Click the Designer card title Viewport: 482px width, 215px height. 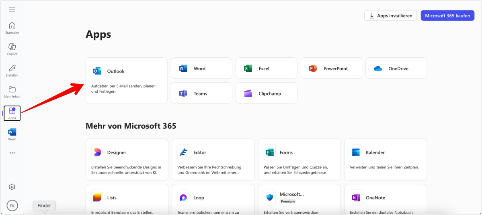(x=117, y=152)
